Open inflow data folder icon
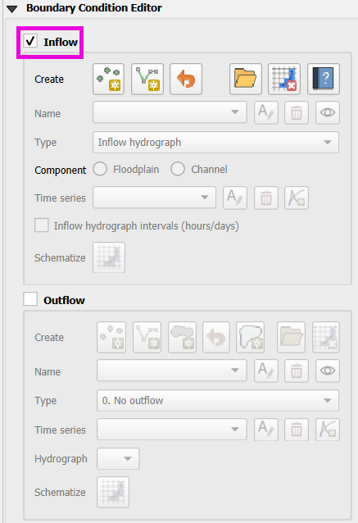The height and width of the screenshot is (523, 358). coord(245,79)
